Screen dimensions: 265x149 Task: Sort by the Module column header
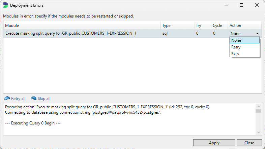[81, 26]
